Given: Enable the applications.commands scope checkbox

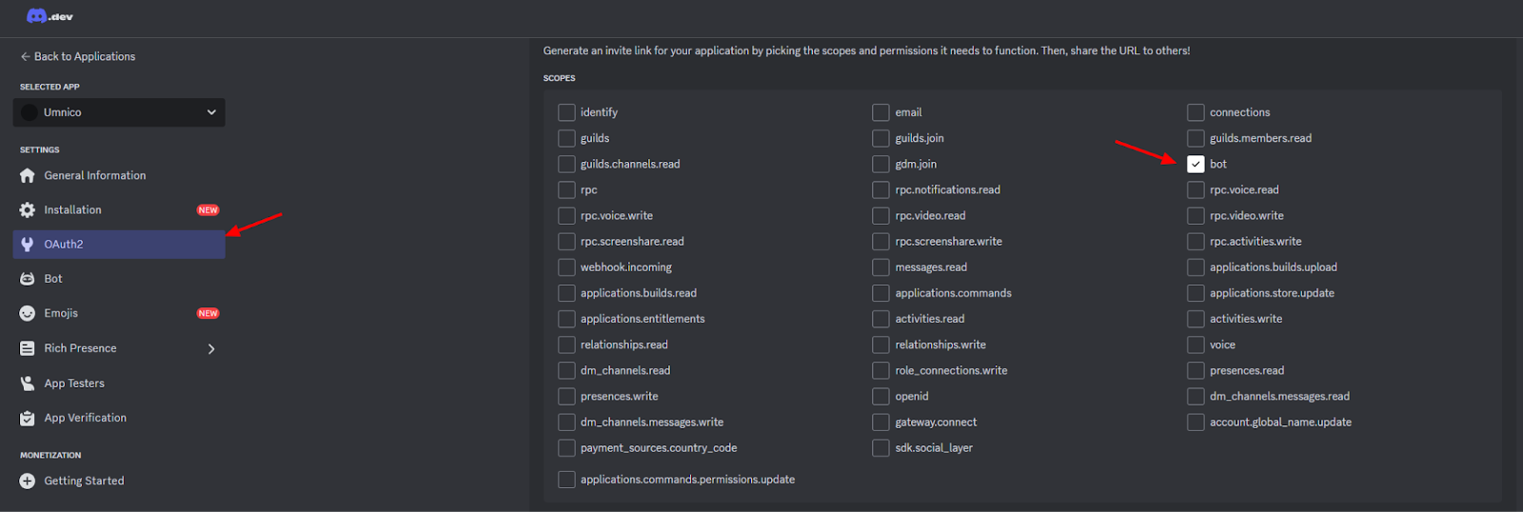Looking at the screenshot, I should pyautogui.click(x=880, y=293).
